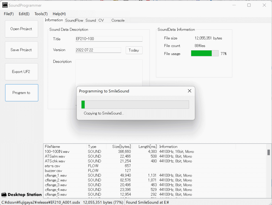This screenshot has height=205, width=272.
Task: Click the Save Project button
Action: pos(21,50)
